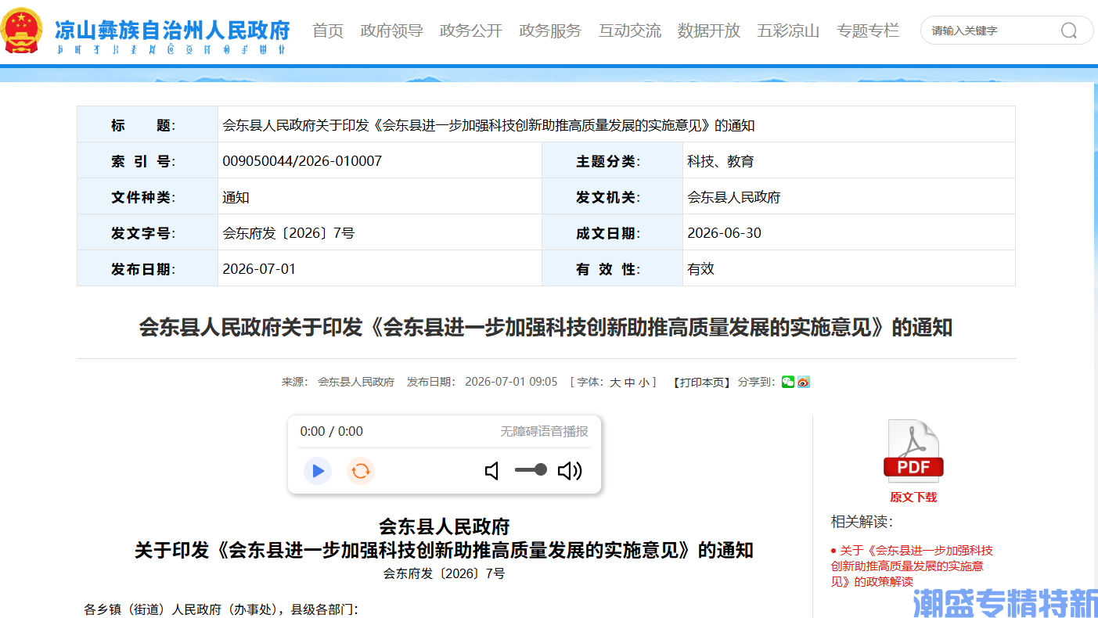Share the article to Weibo

coord(804,382)
